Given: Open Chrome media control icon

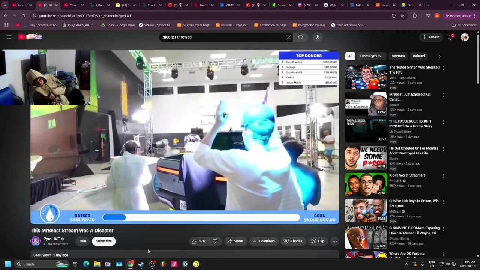Looking at the screenshot, I should tap(428, 16).
